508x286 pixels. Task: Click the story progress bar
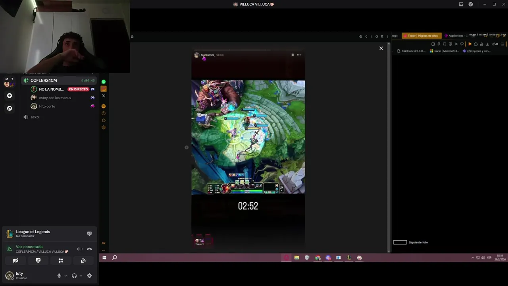coord(248,50)
